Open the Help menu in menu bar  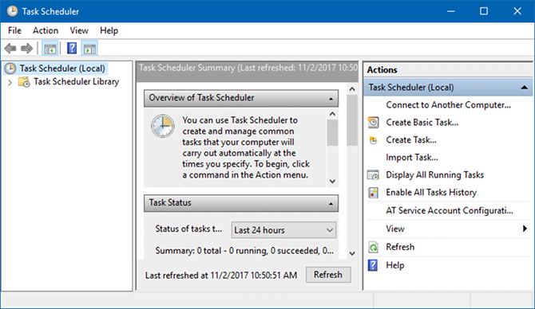(109, 30)
